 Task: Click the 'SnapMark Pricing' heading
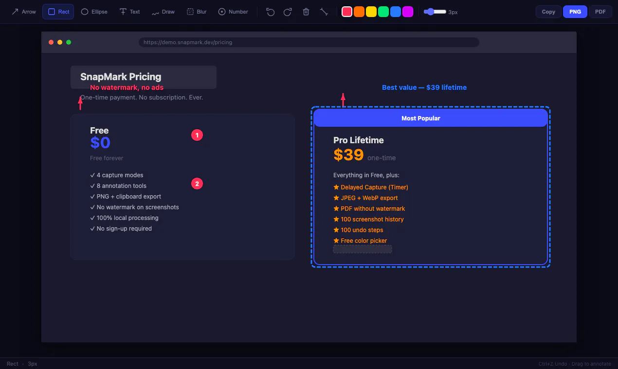(x=121, y=77)
